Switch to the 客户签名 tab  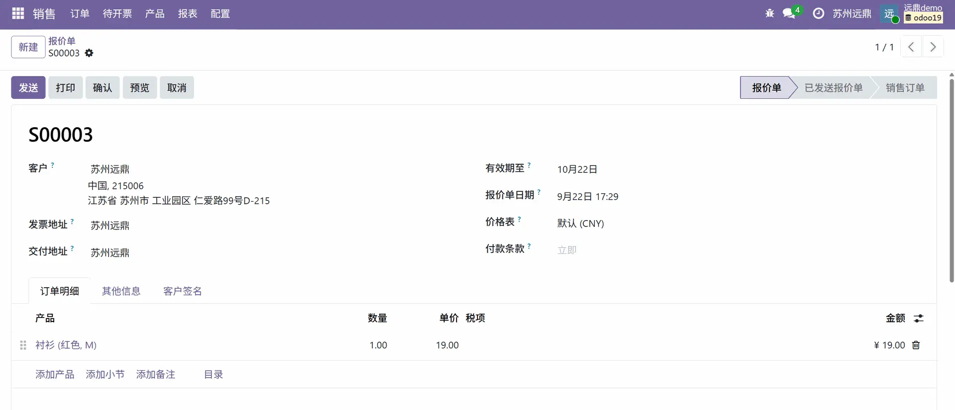[183, 291]
